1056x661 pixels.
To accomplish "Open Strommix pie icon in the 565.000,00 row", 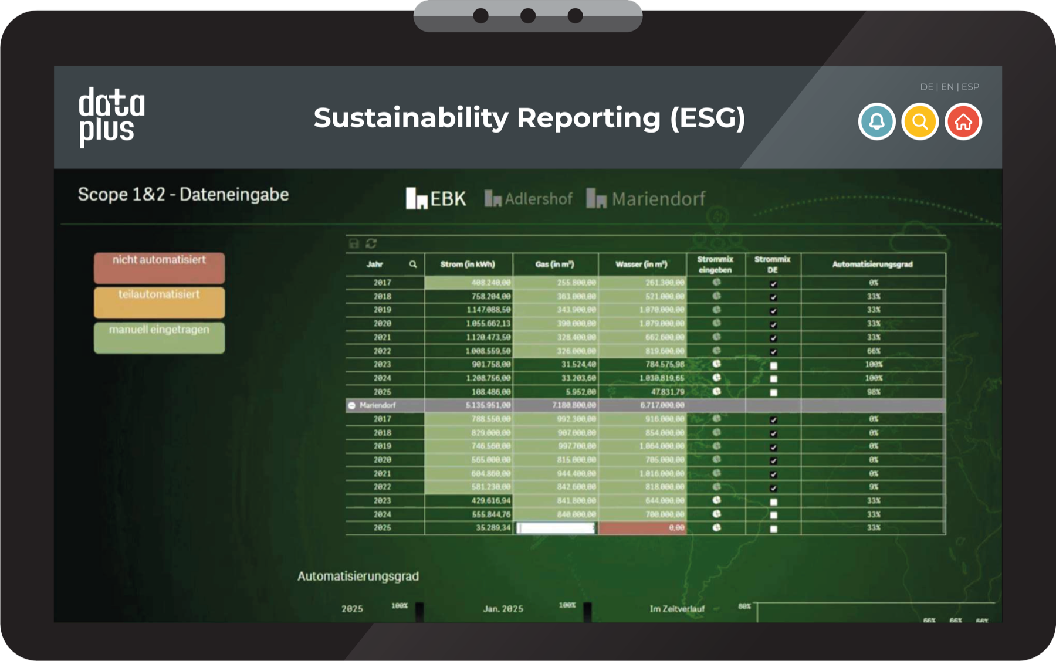I will point(716,460).
